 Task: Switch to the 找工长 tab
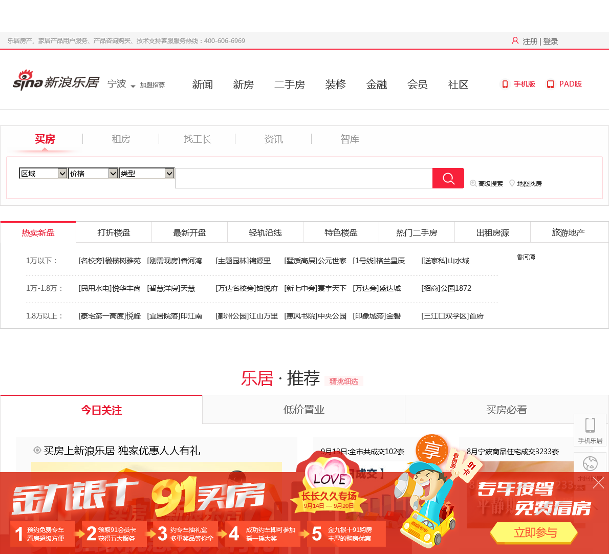(198, 139)
